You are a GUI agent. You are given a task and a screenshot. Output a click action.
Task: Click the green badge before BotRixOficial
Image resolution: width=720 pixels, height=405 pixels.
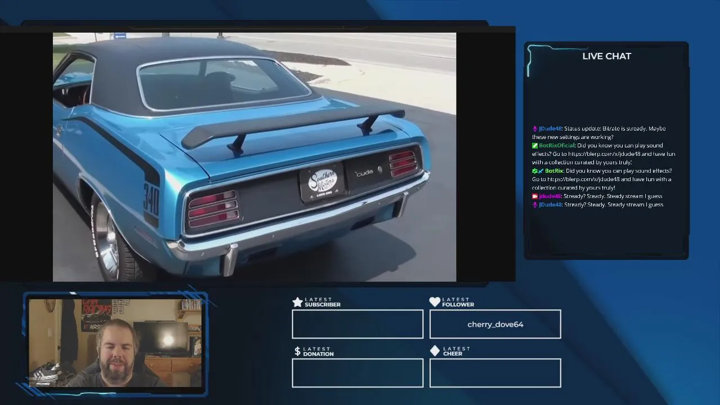pos(535,146)
